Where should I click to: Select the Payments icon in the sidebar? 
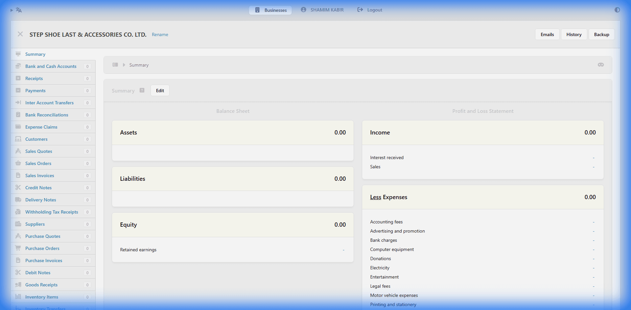[x=18, y=91]
